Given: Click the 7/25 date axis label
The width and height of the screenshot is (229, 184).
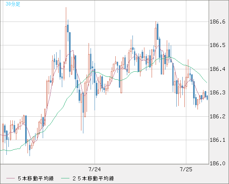Looking at the screenshot, I should point(186,169).
